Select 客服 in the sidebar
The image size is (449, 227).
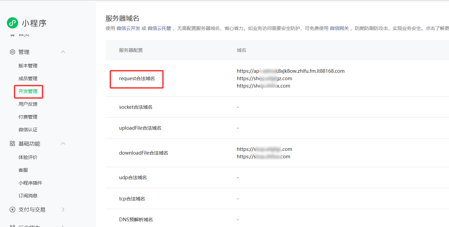point(23,170)
